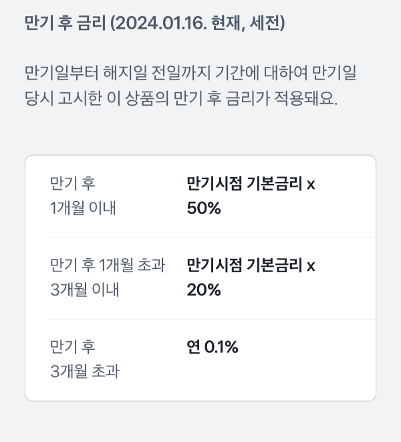
Task: Click the last row 만기 후 label
Action: 72,347
